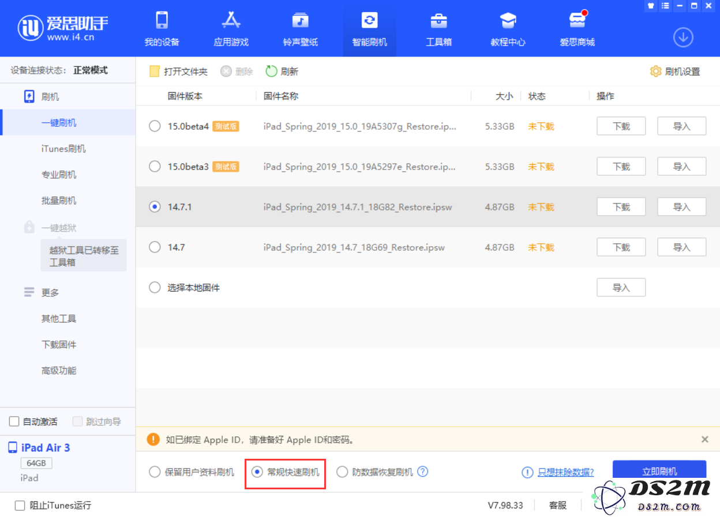Screen dimensions: 720x517
Task: Open the 爱思商城 store icon
Action: coord(577,20)
